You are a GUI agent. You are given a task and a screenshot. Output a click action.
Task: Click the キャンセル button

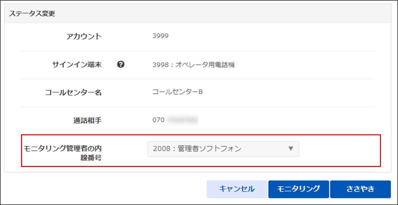tap(237, 189)
